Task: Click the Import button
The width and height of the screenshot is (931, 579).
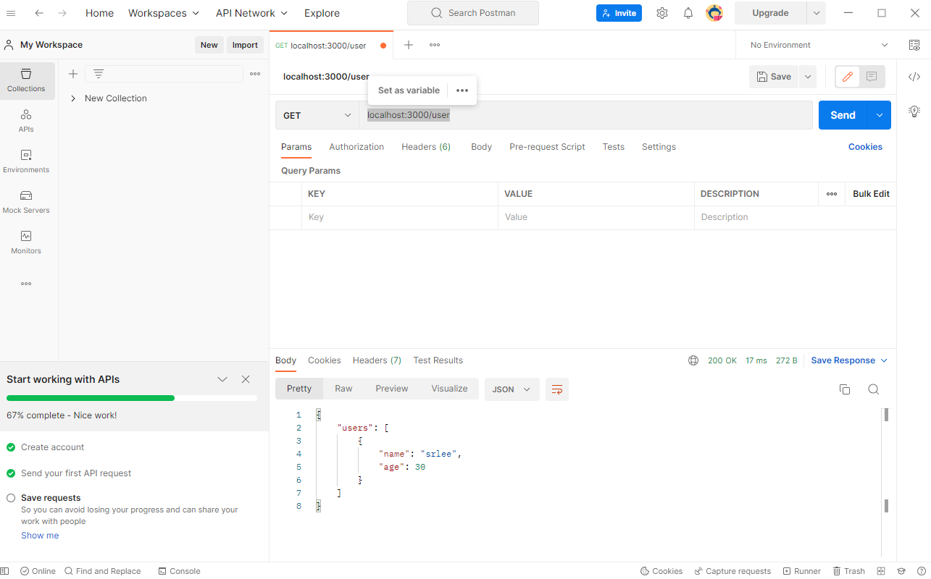Action: point(245,45)
